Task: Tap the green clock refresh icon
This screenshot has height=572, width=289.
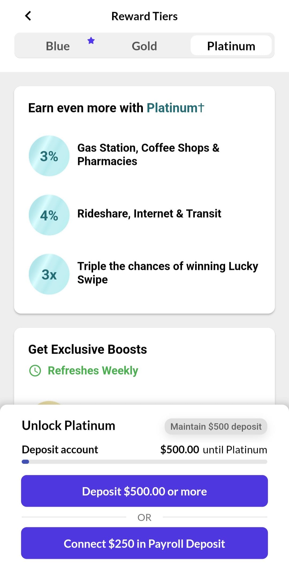Action: click(x=35, y=371)
